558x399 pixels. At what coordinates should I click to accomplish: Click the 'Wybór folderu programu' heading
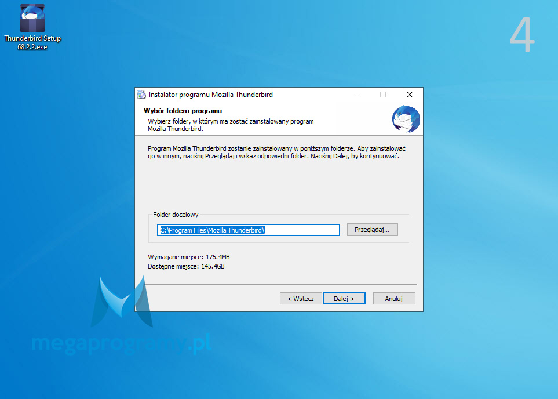pyautogui.click(x=183, y=110)
